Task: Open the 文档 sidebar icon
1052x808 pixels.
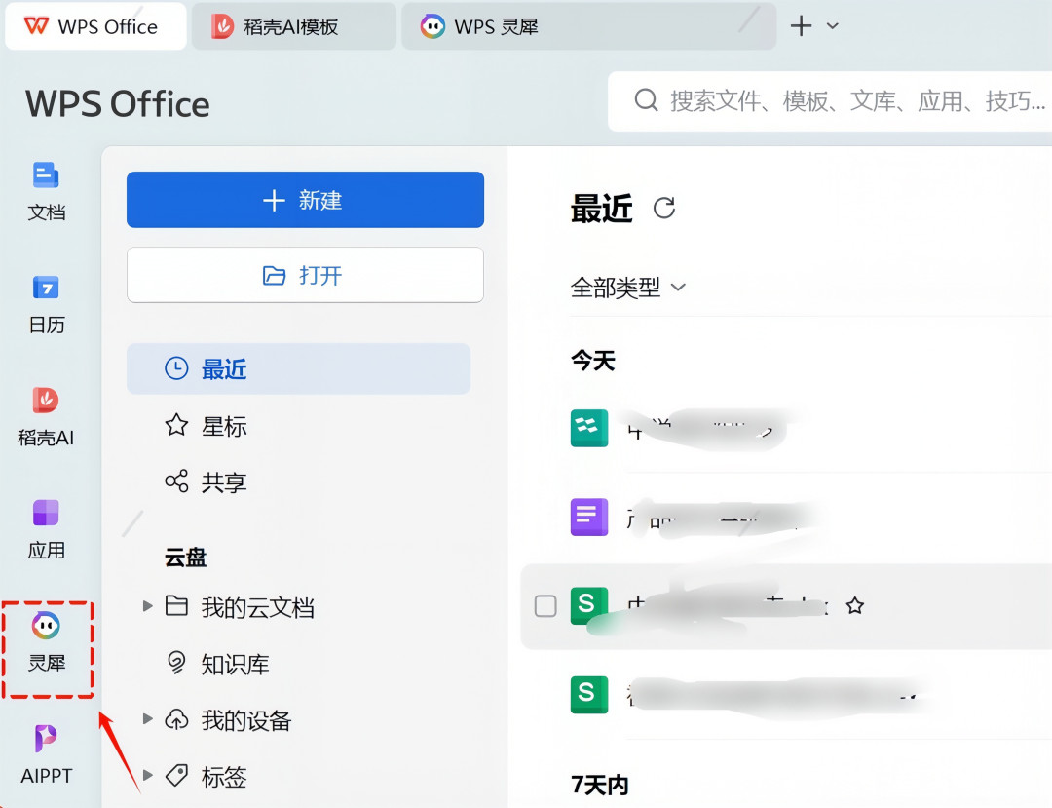Action: pyautogui.click(x=46, y=191)
